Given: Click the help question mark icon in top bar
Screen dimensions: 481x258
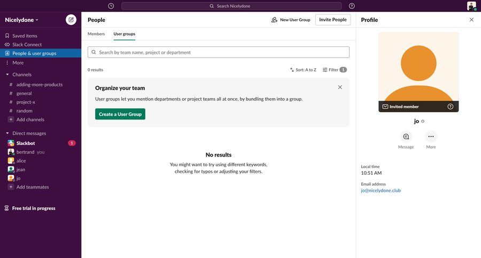Looking at the screenshot, I should point(352,6).
